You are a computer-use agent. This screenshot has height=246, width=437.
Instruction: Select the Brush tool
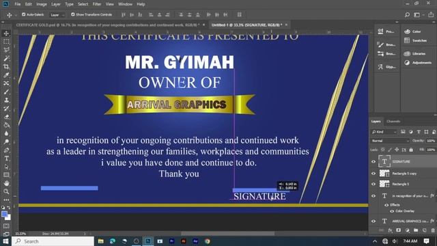pos(6,92)
